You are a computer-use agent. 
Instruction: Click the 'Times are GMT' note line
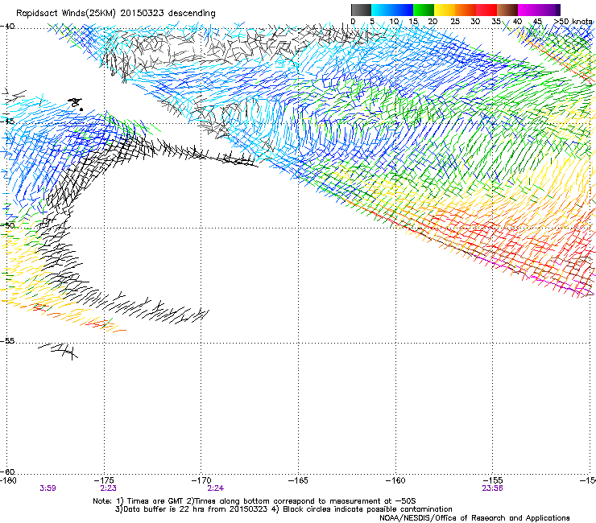click(255, 501)
